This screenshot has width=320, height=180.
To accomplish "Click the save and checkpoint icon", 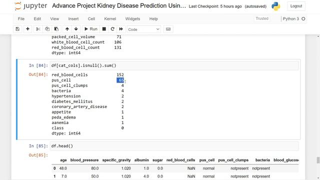I will (x=17, y=29).
